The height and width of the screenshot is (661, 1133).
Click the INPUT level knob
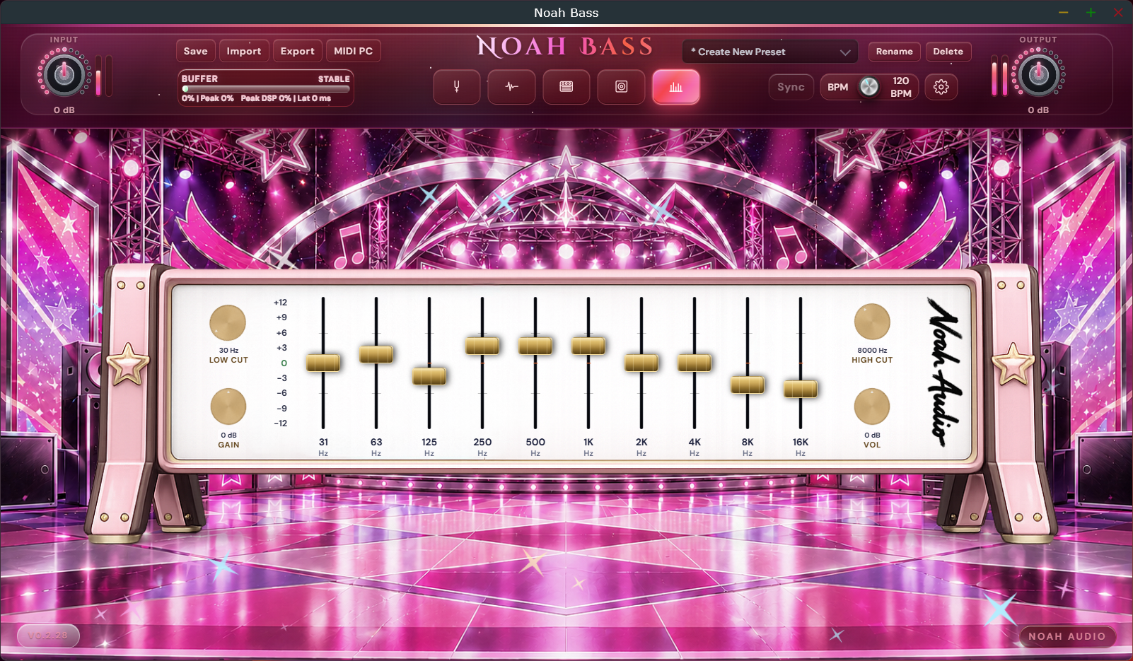pos(64,74)
